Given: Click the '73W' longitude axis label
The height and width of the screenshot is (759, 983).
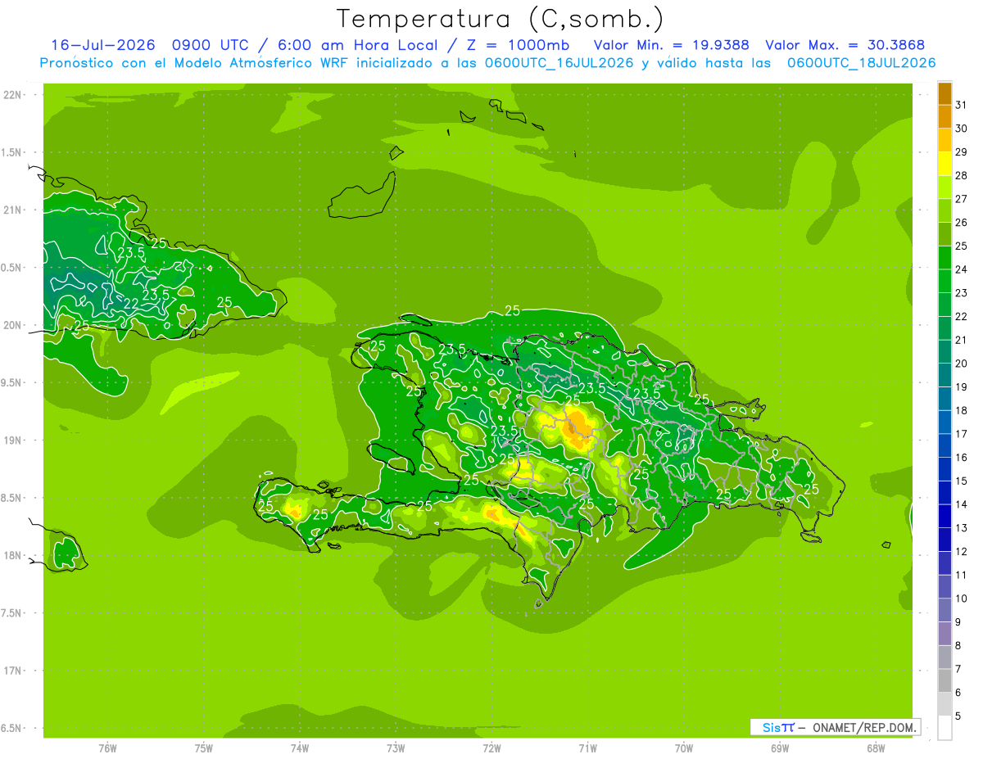Looking at the screenshot, I should (396, 748).
